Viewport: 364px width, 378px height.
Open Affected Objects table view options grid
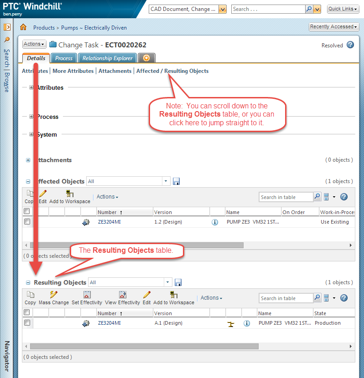(x=326, y=197)
